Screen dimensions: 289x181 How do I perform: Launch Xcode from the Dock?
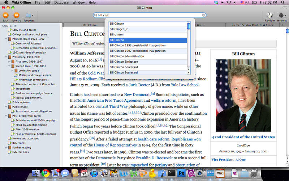pos(162,173)
